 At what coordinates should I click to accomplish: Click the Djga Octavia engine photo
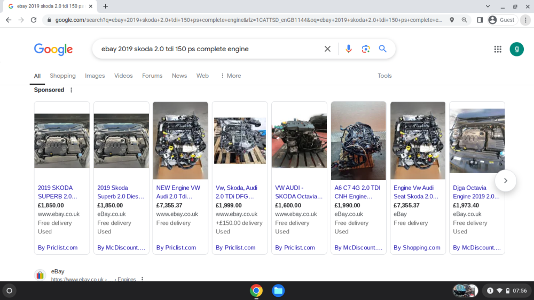pos(477,141)
